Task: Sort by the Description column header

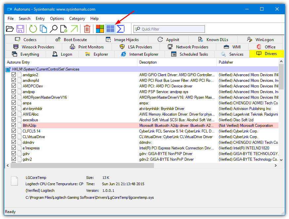Action: point(177,62)
